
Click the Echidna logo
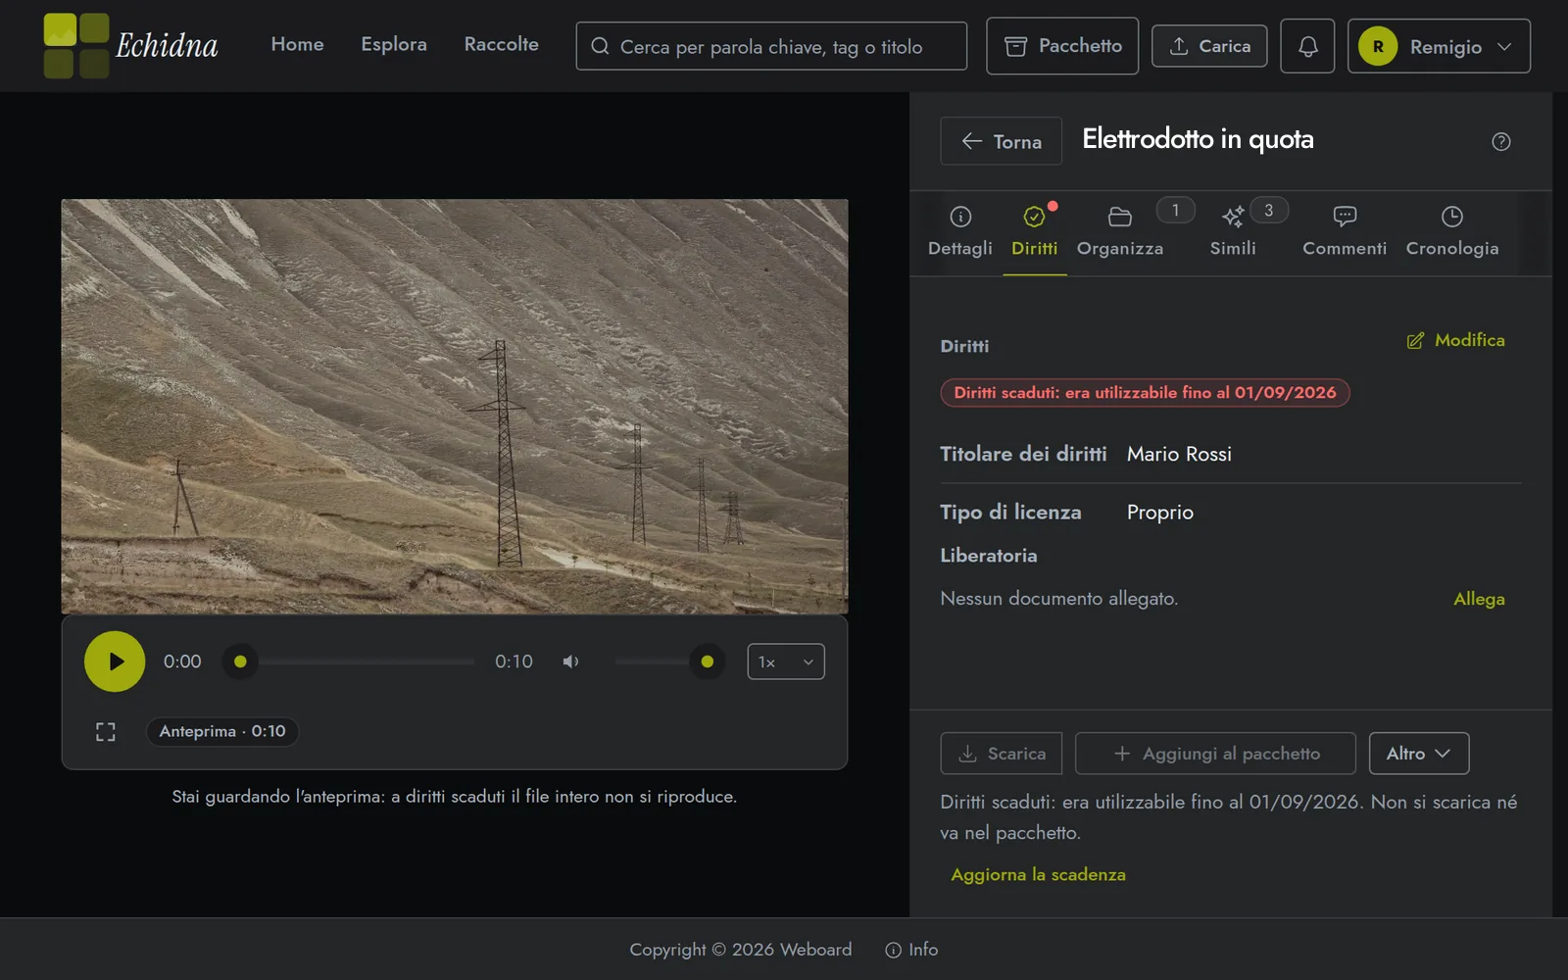tap(131, 46)
